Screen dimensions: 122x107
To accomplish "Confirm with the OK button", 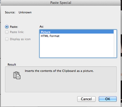I will [108, 99].
